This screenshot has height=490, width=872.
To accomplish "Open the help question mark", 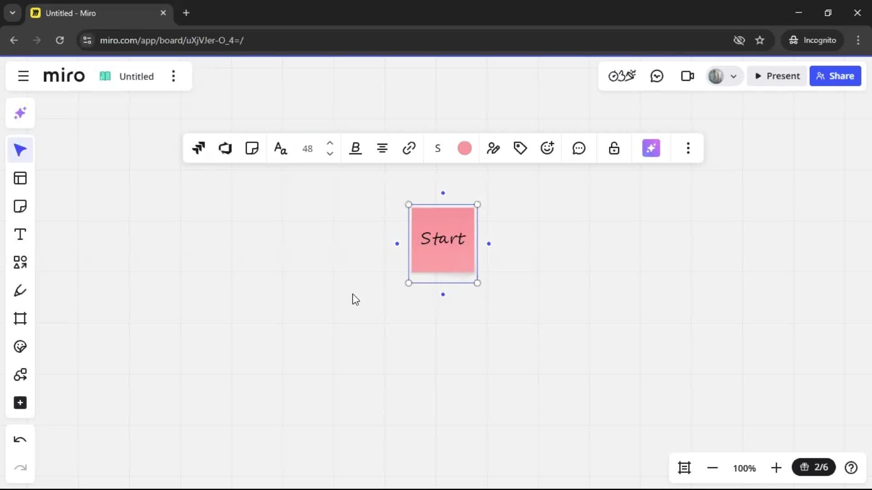I will pyautogui.click(x=851, y=468).
